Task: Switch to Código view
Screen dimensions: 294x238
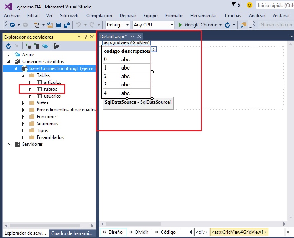Action: (165, 232)
